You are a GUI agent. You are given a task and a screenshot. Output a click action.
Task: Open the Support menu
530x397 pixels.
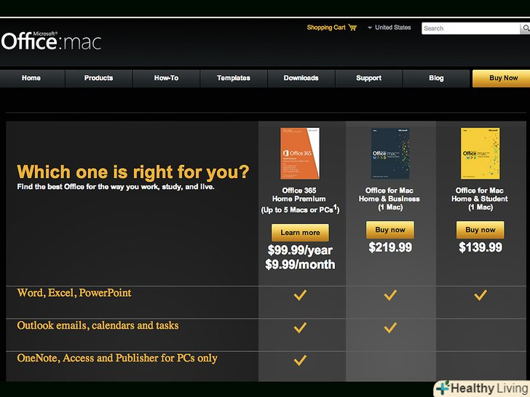(x=369, y=78)
